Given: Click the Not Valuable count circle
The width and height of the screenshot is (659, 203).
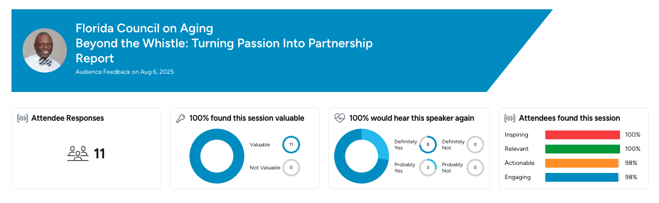Looking at the screenshot, I should [291, 168].
